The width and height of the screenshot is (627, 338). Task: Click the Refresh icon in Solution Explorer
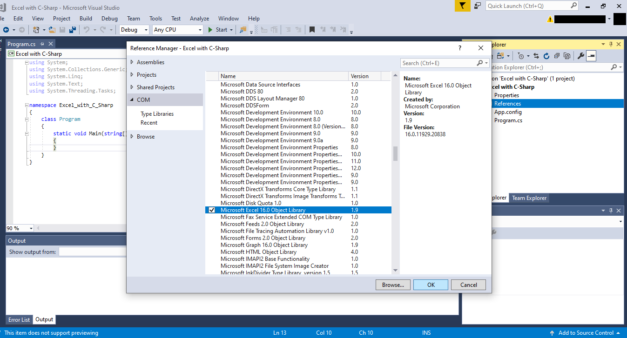click(546, 56)
